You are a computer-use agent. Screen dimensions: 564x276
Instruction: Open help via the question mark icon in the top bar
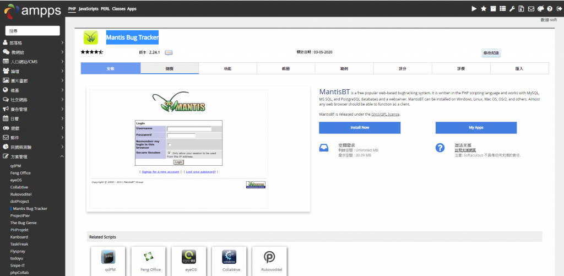click(550, 9)
